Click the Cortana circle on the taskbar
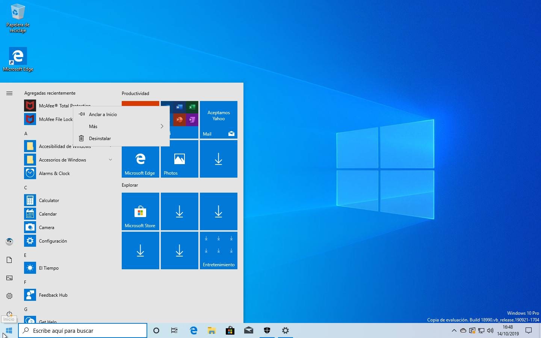 point(156,330)
